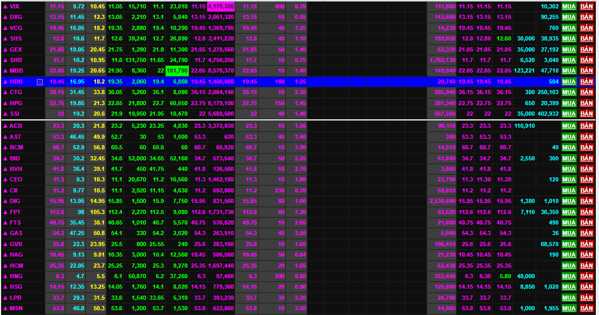
Task: Click MUA in the DIG row
Action: click(569, 201)
